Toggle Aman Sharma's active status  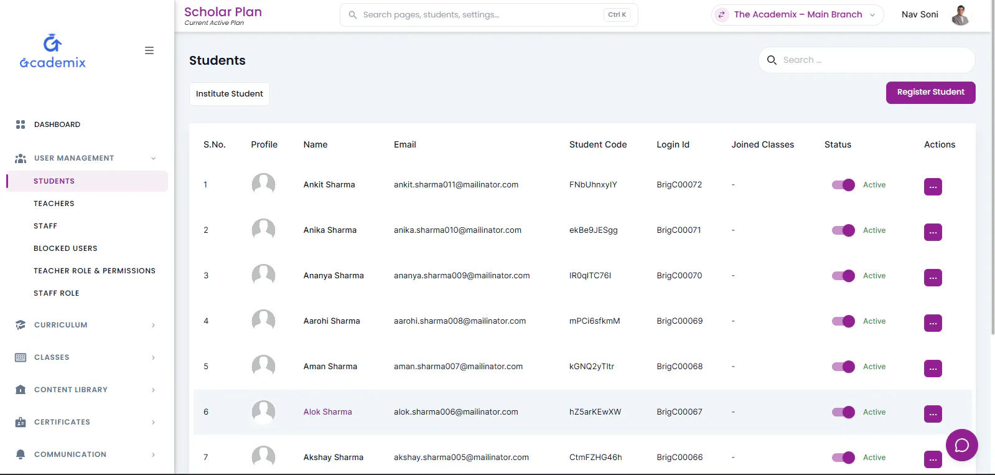[844, 367]
